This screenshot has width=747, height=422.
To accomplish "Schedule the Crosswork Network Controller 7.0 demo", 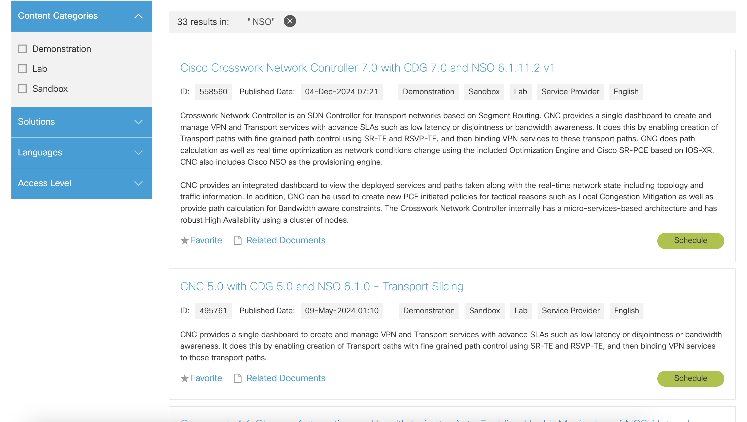I will (690, 240).
